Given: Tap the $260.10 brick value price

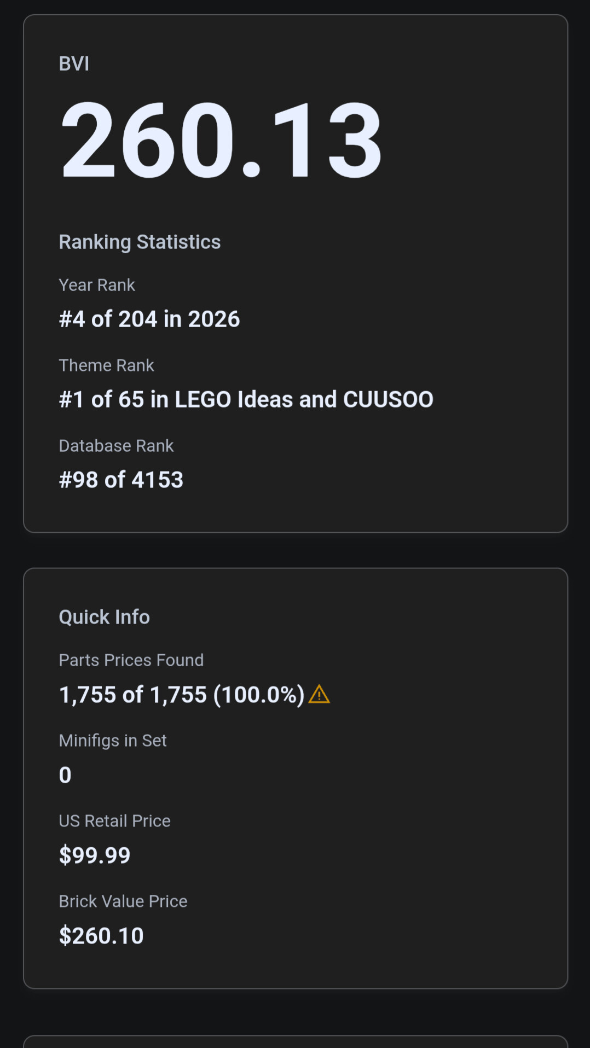Looking at the screenshot, I should [x=101, y=936].
